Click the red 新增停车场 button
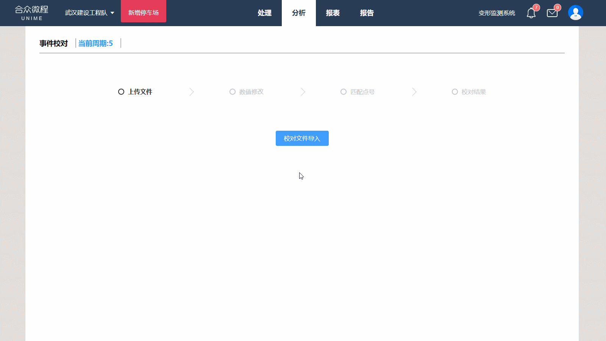Viewport: 606px width, 341px height. pyautogui.click(x=143, y=13)
